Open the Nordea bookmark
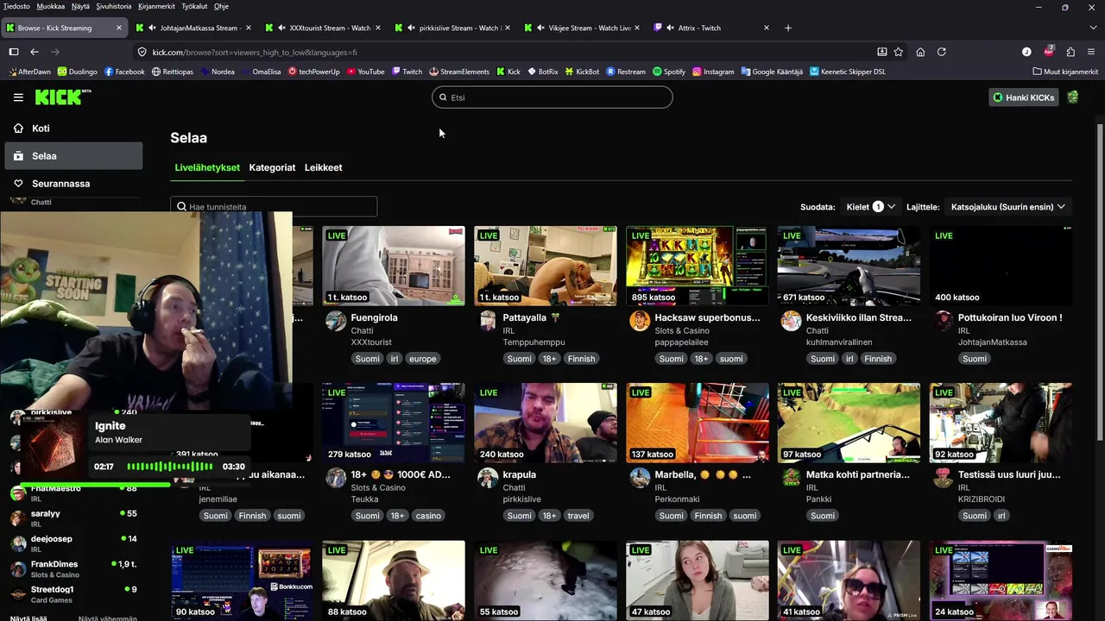Viewport: 1105px width, 621px height. click(217, 72)
